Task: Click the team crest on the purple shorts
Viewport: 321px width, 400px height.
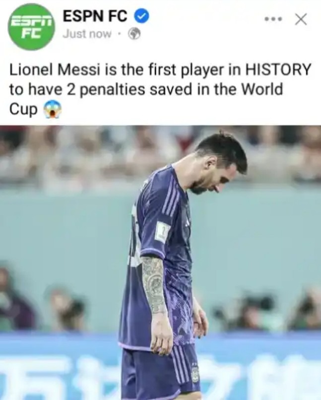Action: tap(195, 375)
